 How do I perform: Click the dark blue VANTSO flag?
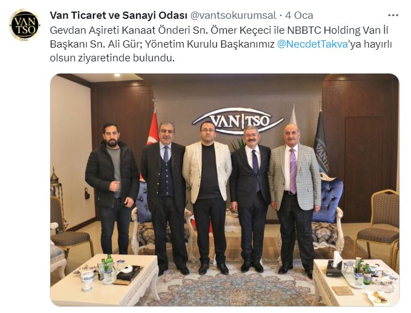point(321,144)
